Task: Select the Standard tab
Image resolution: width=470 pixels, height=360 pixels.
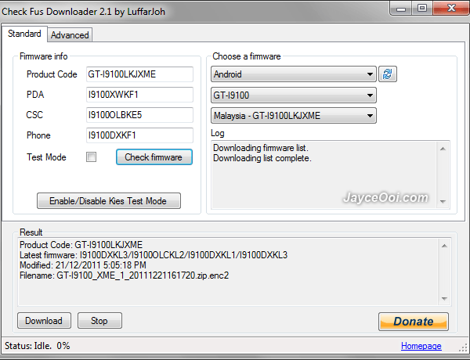Action: pos(24,34)
